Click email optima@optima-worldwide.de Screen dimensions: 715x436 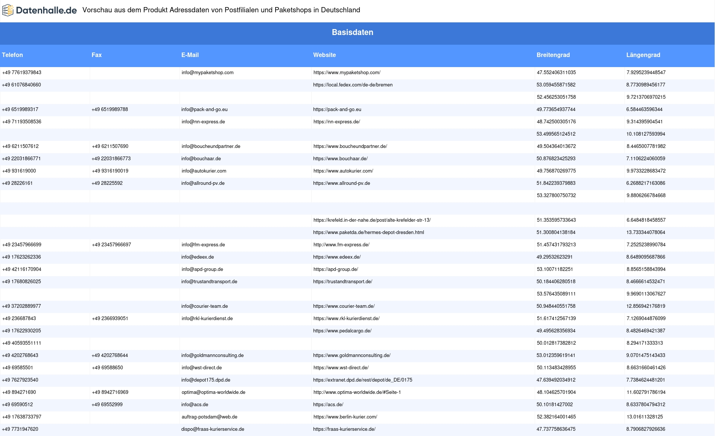213,392
